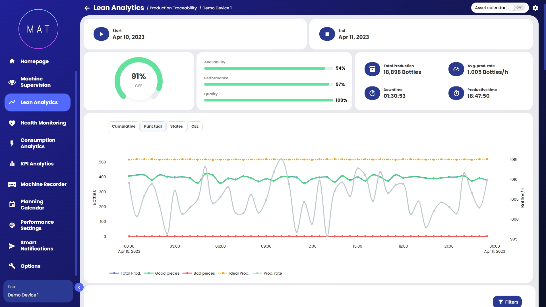The image size is (546, 307).
Task: Click the Apr 10, 2023 start date
Action: (x=128, y=37)
